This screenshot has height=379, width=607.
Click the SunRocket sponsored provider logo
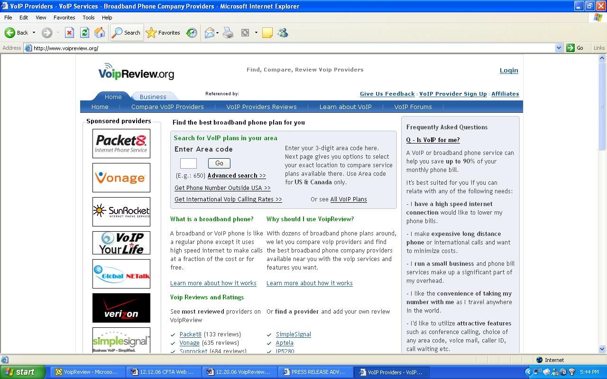click(x=121, y=212)
